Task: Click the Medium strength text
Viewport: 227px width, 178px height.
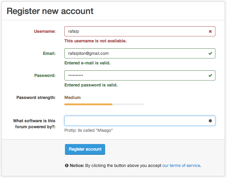Action: [x=72, y=97]
